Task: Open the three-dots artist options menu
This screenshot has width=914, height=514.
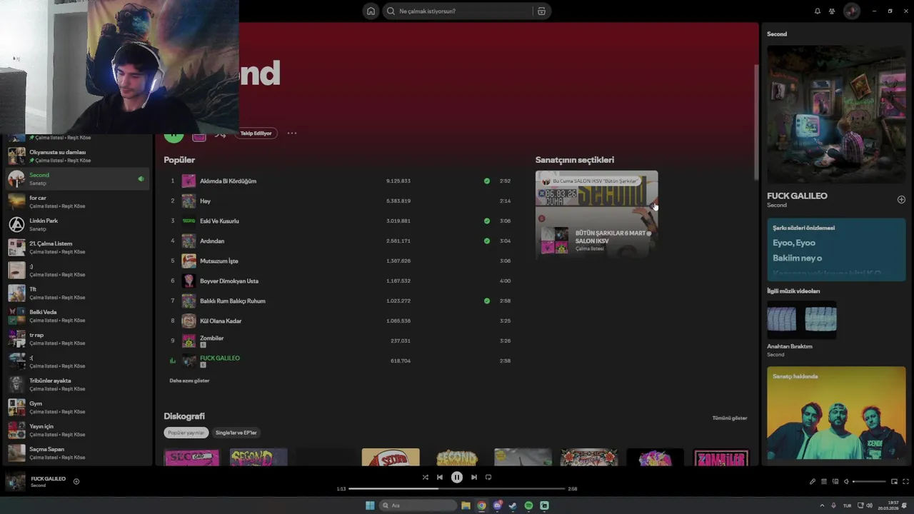Action: (x=292, y=133)
